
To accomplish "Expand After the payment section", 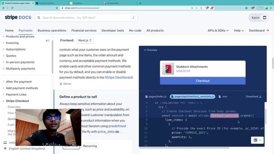I will click(x=3, y=82).
